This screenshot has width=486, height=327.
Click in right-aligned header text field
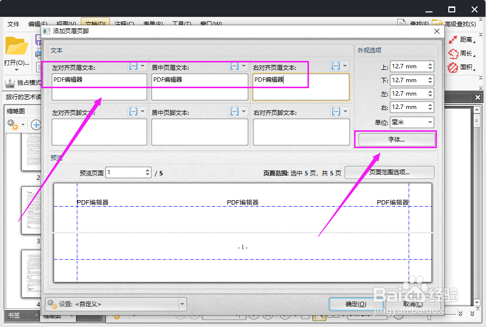click(301, 87)
